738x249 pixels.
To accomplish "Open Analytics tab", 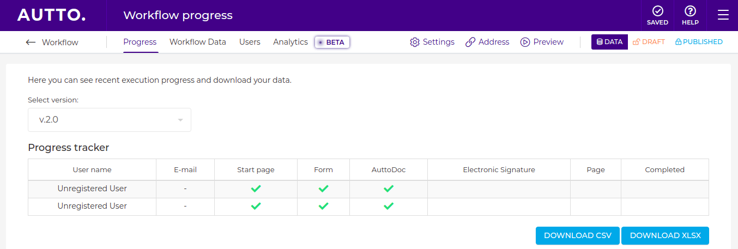I will point(290,42).
